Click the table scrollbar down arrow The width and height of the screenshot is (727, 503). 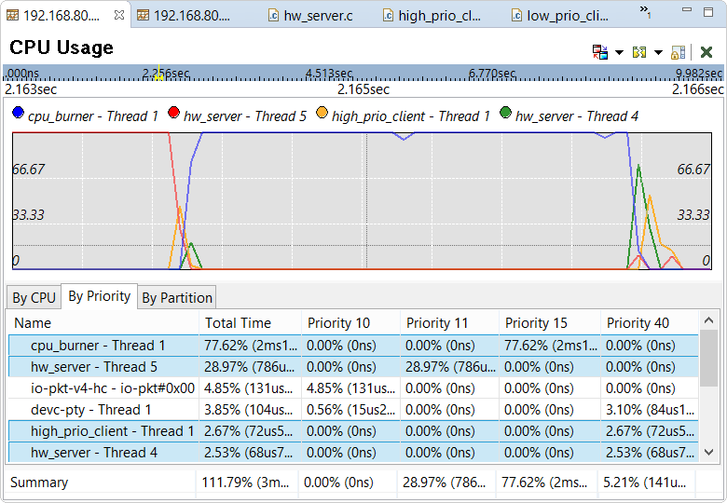[x=709, y=452]
